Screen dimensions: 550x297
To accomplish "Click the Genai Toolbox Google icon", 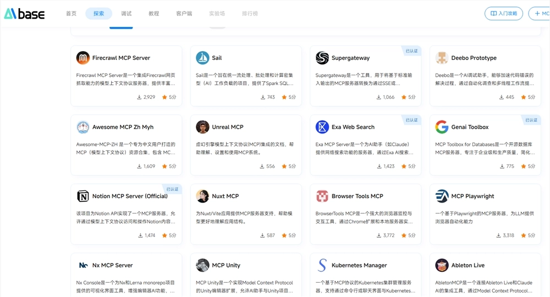I will tap(442, 127).
